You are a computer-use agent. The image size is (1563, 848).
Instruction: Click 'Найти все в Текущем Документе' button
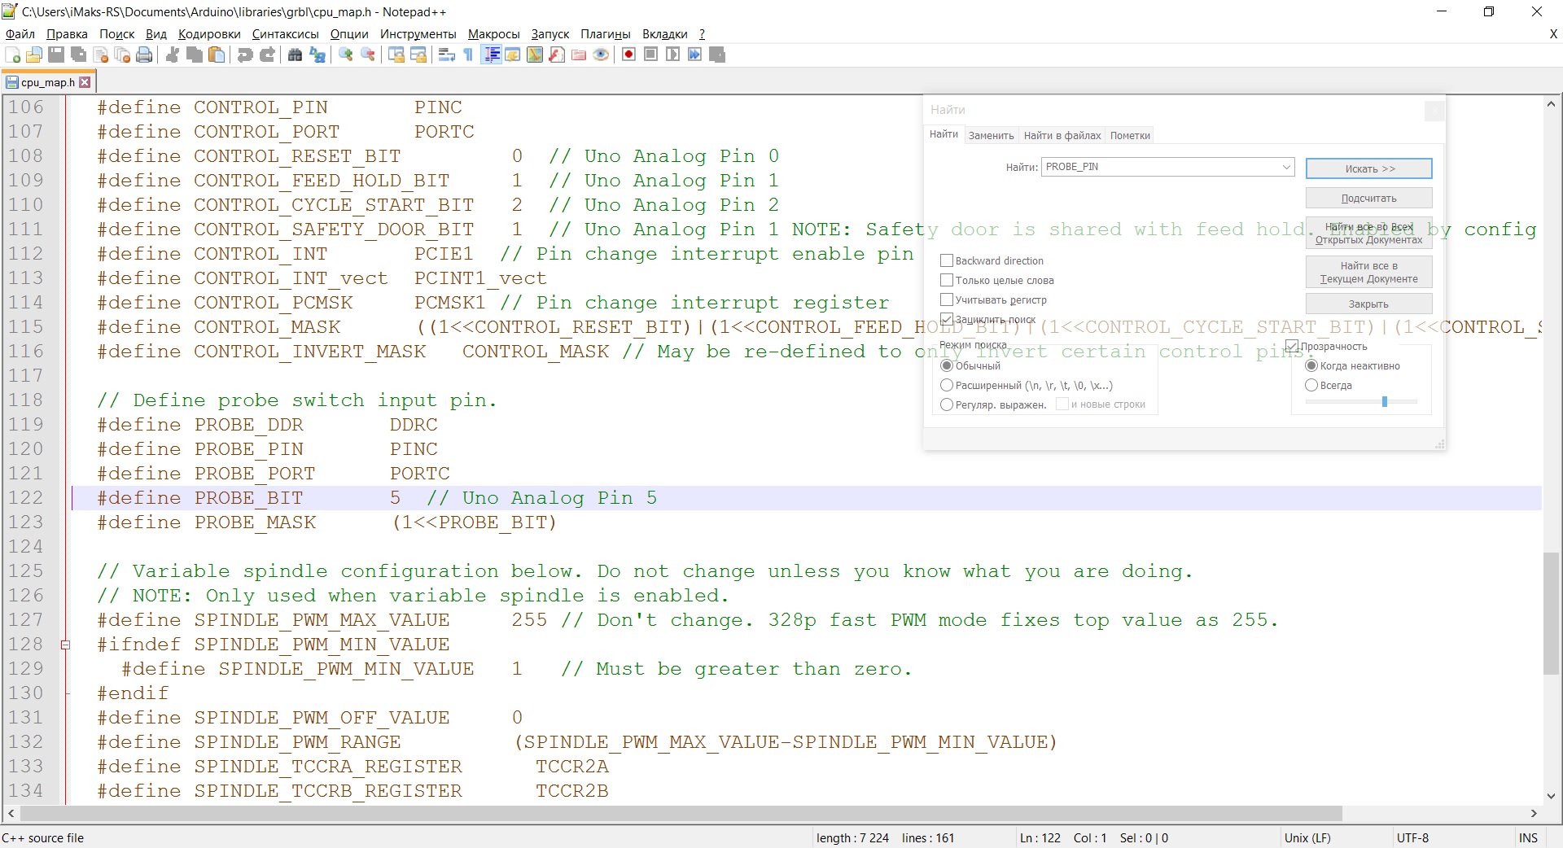click(1369, 273)
